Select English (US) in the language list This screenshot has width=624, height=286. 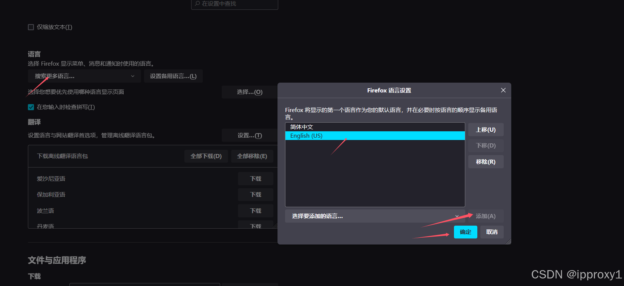tap(375, 136)
